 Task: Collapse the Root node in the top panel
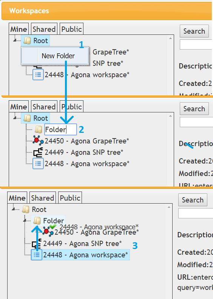pyautogui.click(x=15, y=40)
